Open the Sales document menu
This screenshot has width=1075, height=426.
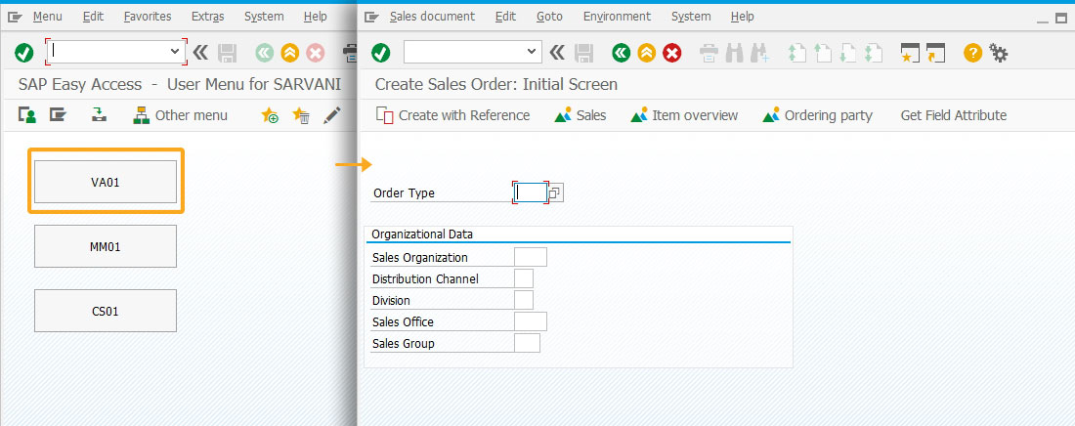coord(432,17)
